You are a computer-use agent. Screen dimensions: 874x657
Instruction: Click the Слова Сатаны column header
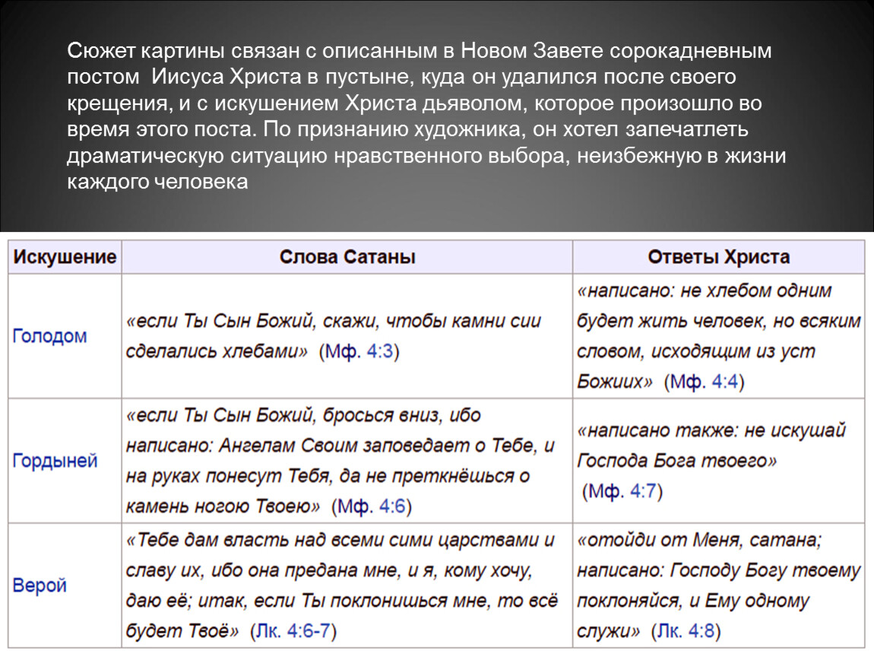pos(347,256)
